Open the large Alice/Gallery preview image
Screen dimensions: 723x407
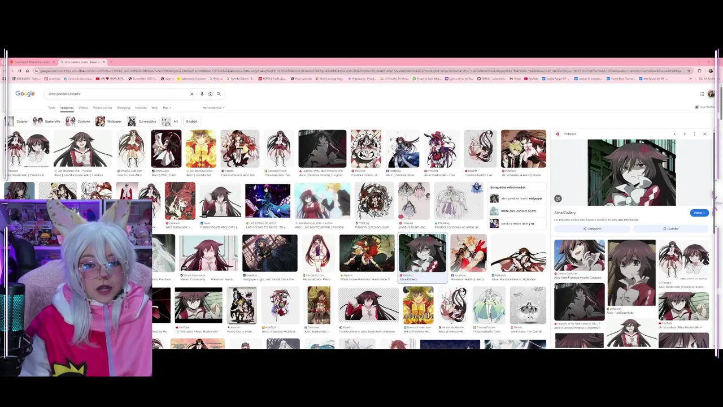[631, 172]
